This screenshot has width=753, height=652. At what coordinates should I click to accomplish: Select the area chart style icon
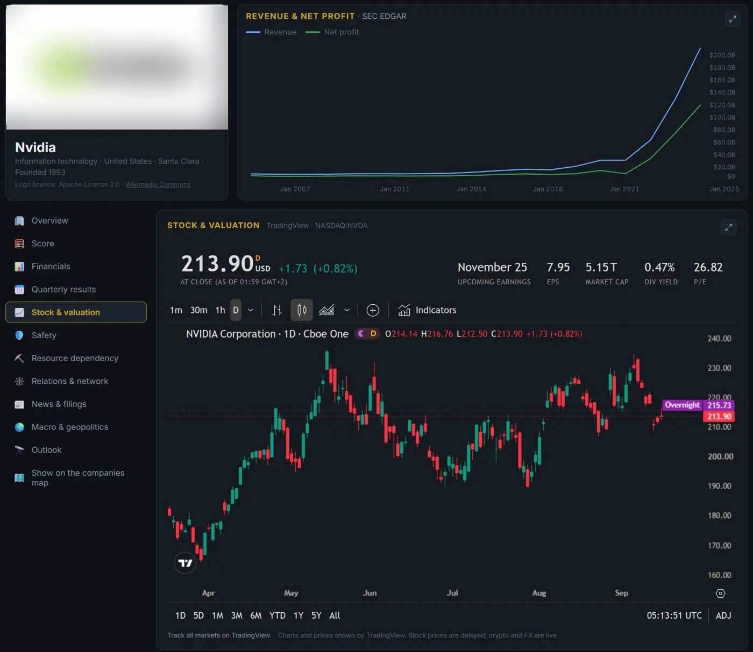coord(326,310)
